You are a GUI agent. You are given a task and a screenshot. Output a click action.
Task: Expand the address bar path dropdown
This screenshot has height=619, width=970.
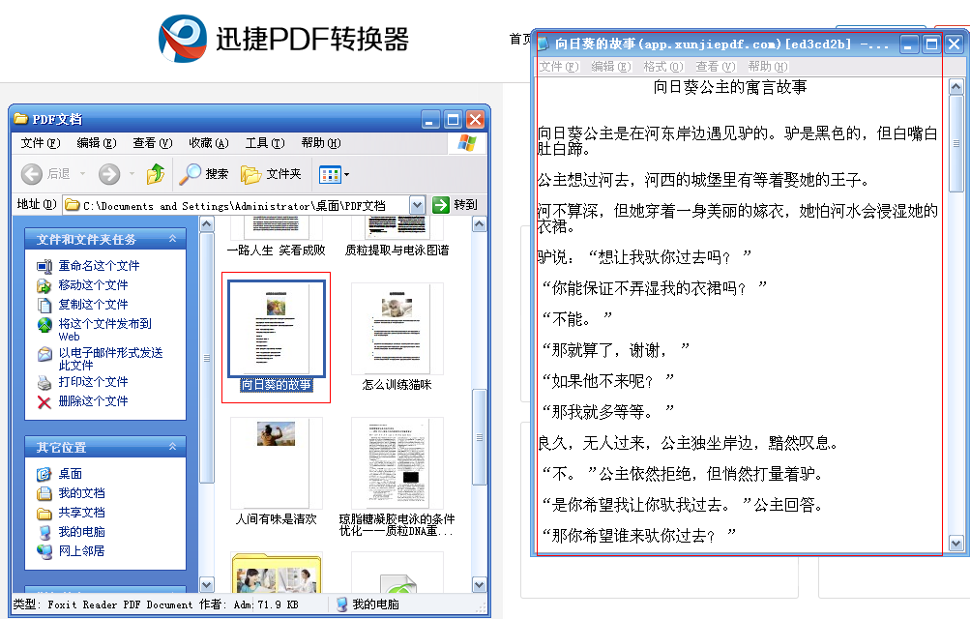[x=417, y=205]
